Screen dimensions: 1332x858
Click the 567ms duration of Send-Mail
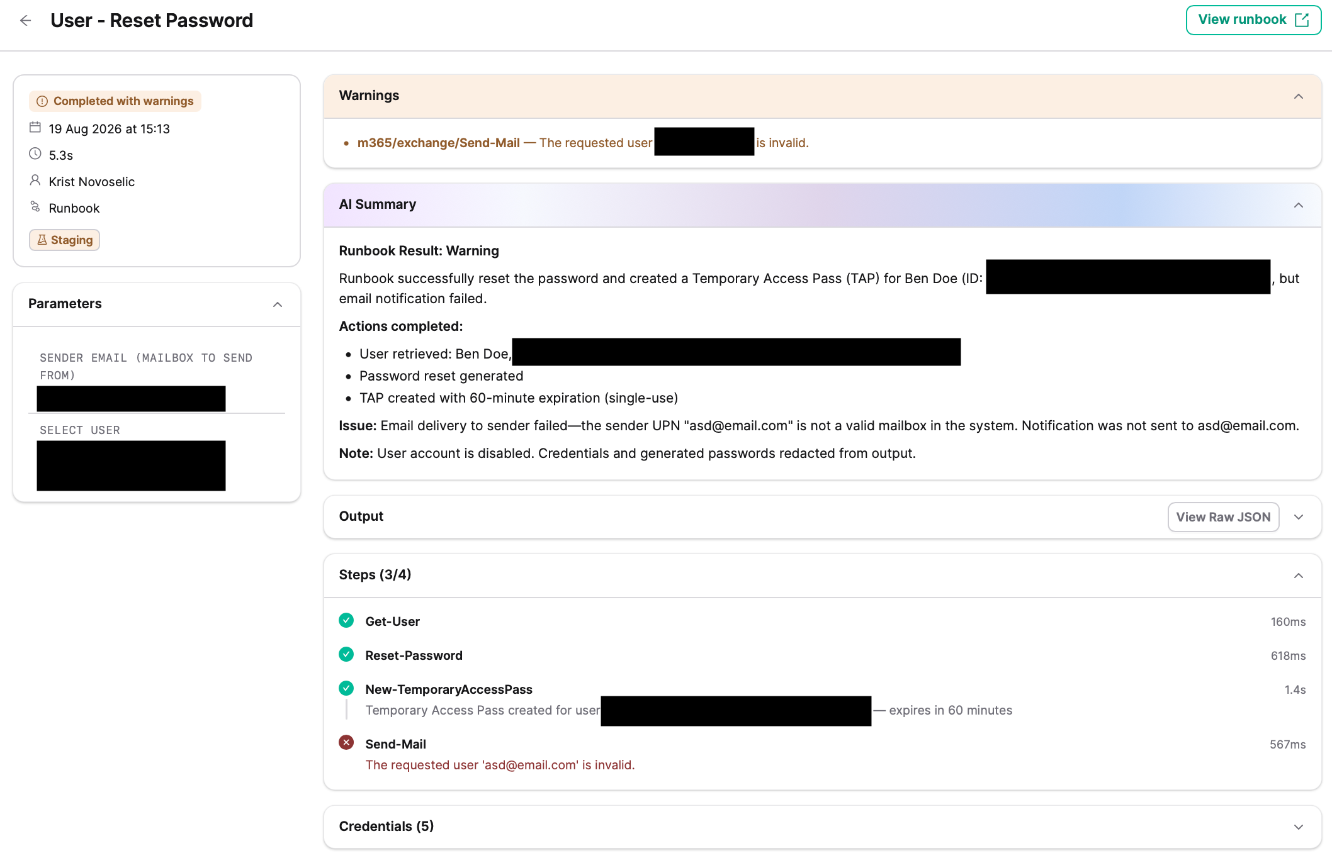coord(1287,744)
